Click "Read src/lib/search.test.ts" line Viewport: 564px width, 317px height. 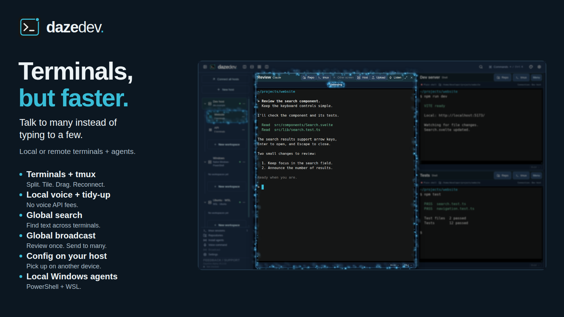(x=291, y=130)
